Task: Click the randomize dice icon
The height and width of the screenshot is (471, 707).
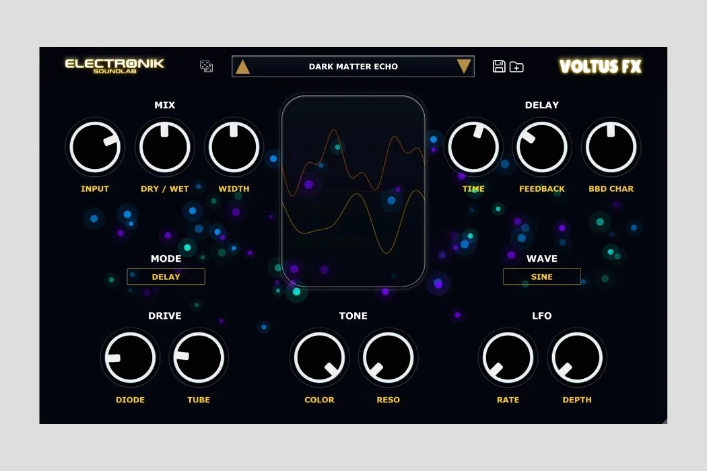Action: [207, 66]
